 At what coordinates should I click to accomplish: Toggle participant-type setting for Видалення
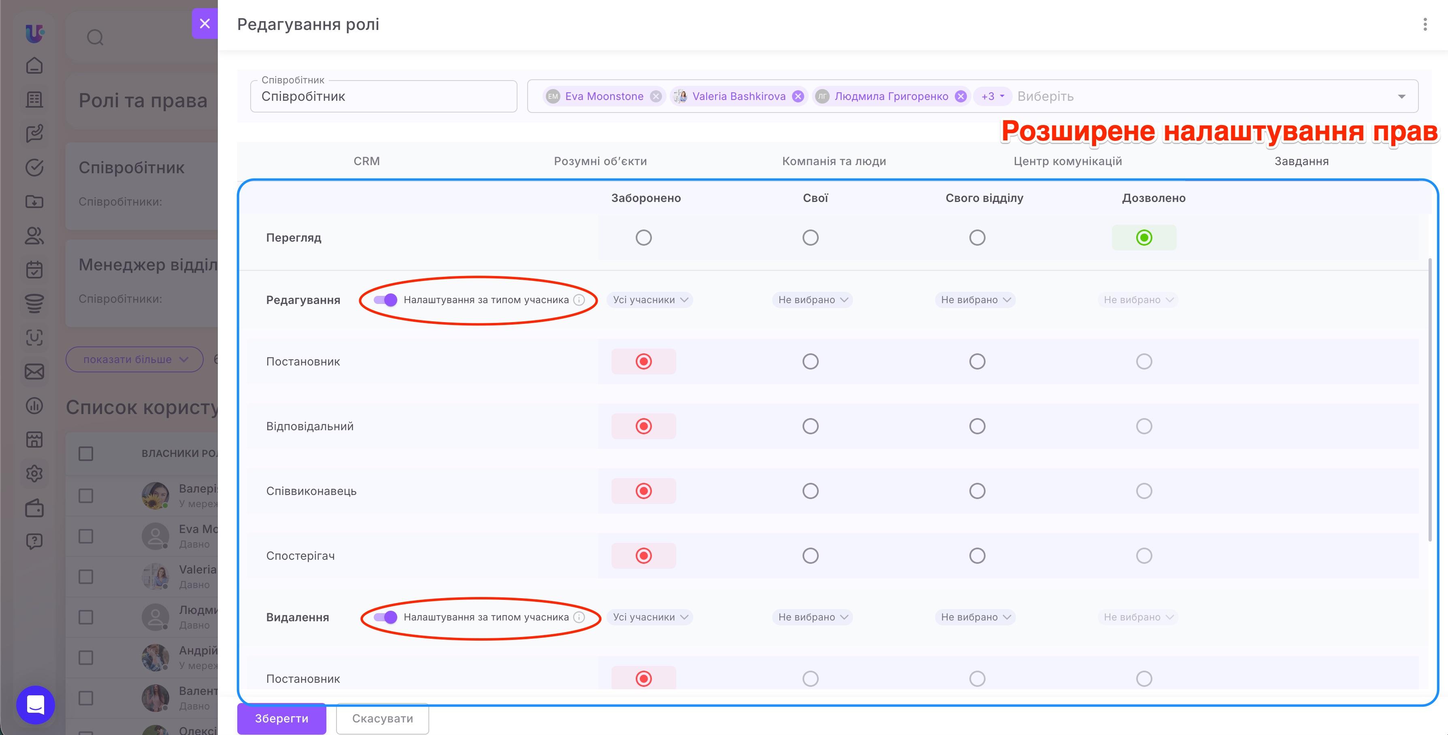(x=385, y=617)
